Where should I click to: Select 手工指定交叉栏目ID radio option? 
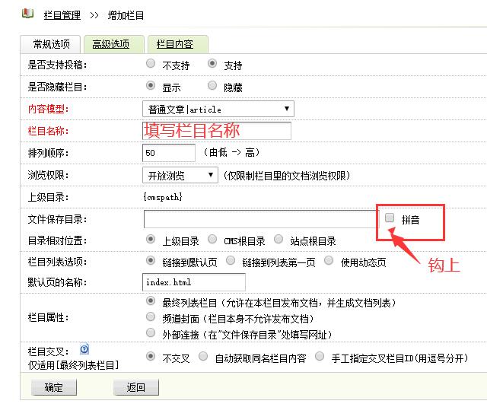[x=320, y=356]
